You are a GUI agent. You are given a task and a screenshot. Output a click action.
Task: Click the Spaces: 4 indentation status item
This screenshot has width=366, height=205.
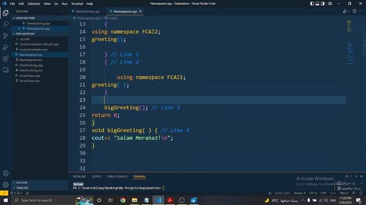pos(300,193)
